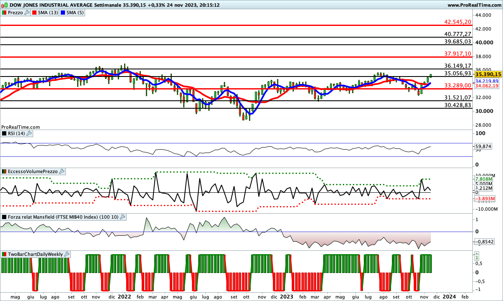Image resolution: width=503 pixels, height=301 pixels.
Task: Select the SMA (13) indicator label
Action: point(47,13)
